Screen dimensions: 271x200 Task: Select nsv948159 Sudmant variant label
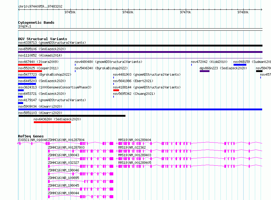(x=252, y=62)
